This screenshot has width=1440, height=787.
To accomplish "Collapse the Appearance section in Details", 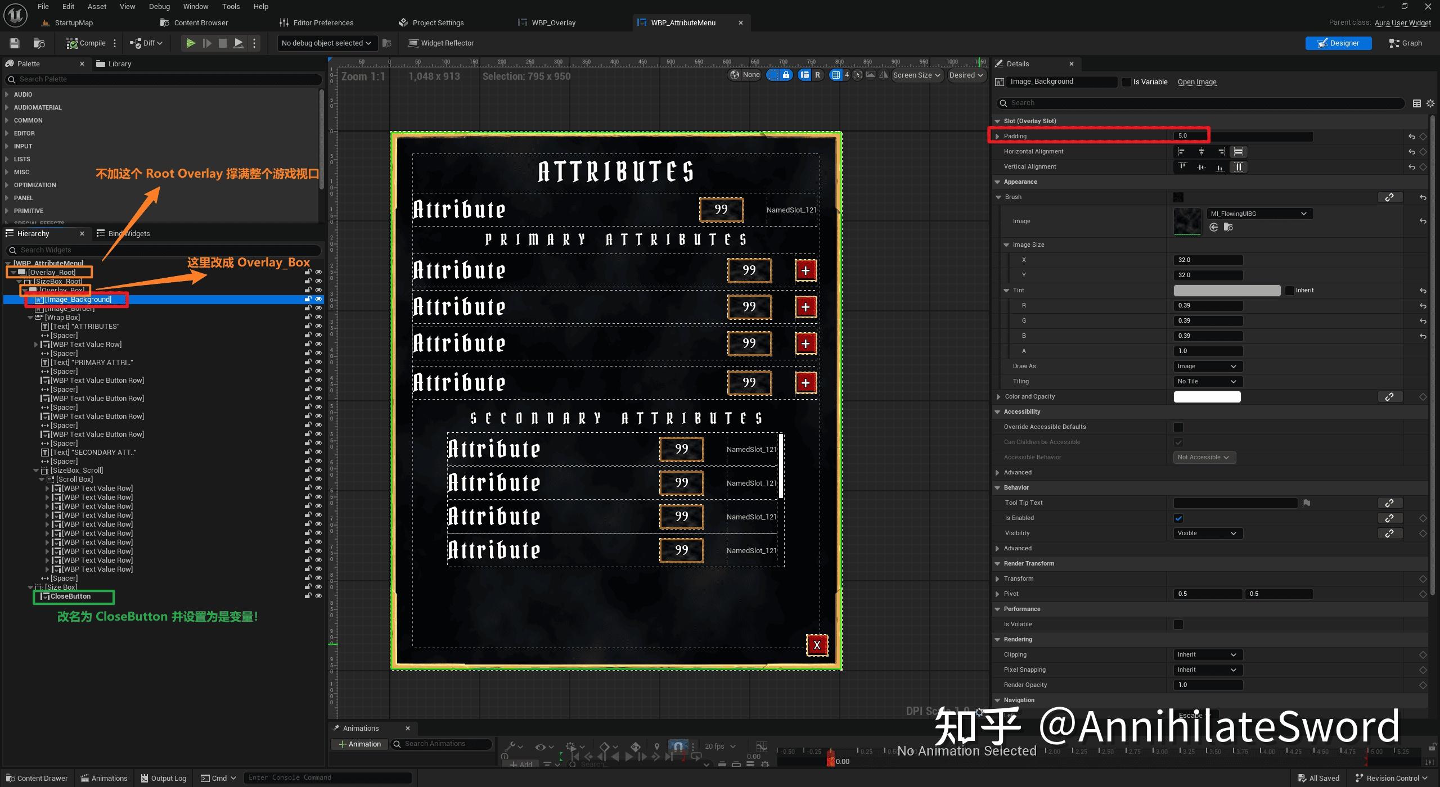I will coord(998,182).
